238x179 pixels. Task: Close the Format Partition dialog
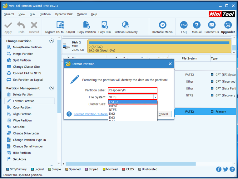pos(170,64)
